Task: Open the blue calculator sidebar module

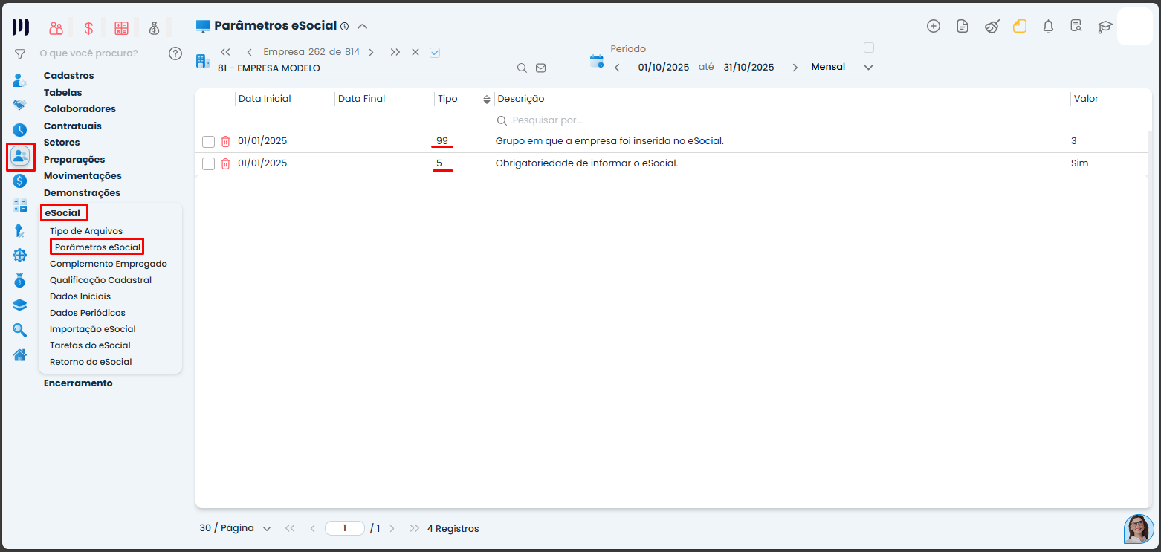Action: [20, 206]
